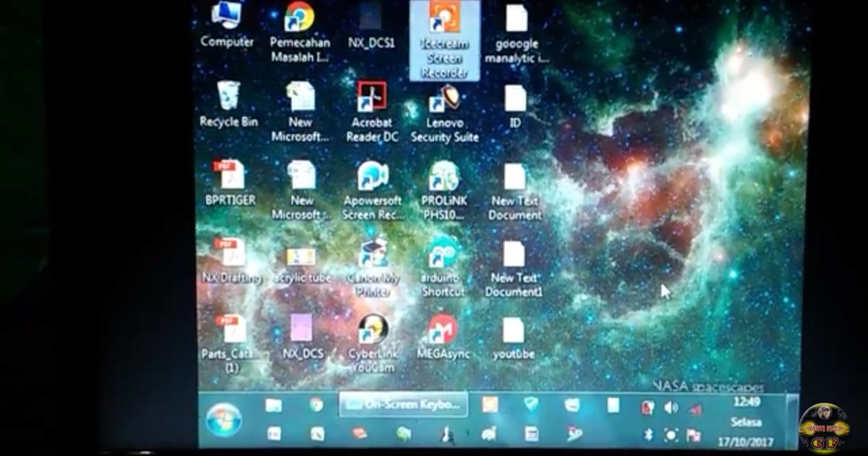Switch to the On-Screen Keyboard window
This screenshot has height=456, width=868.
point(403,404)
